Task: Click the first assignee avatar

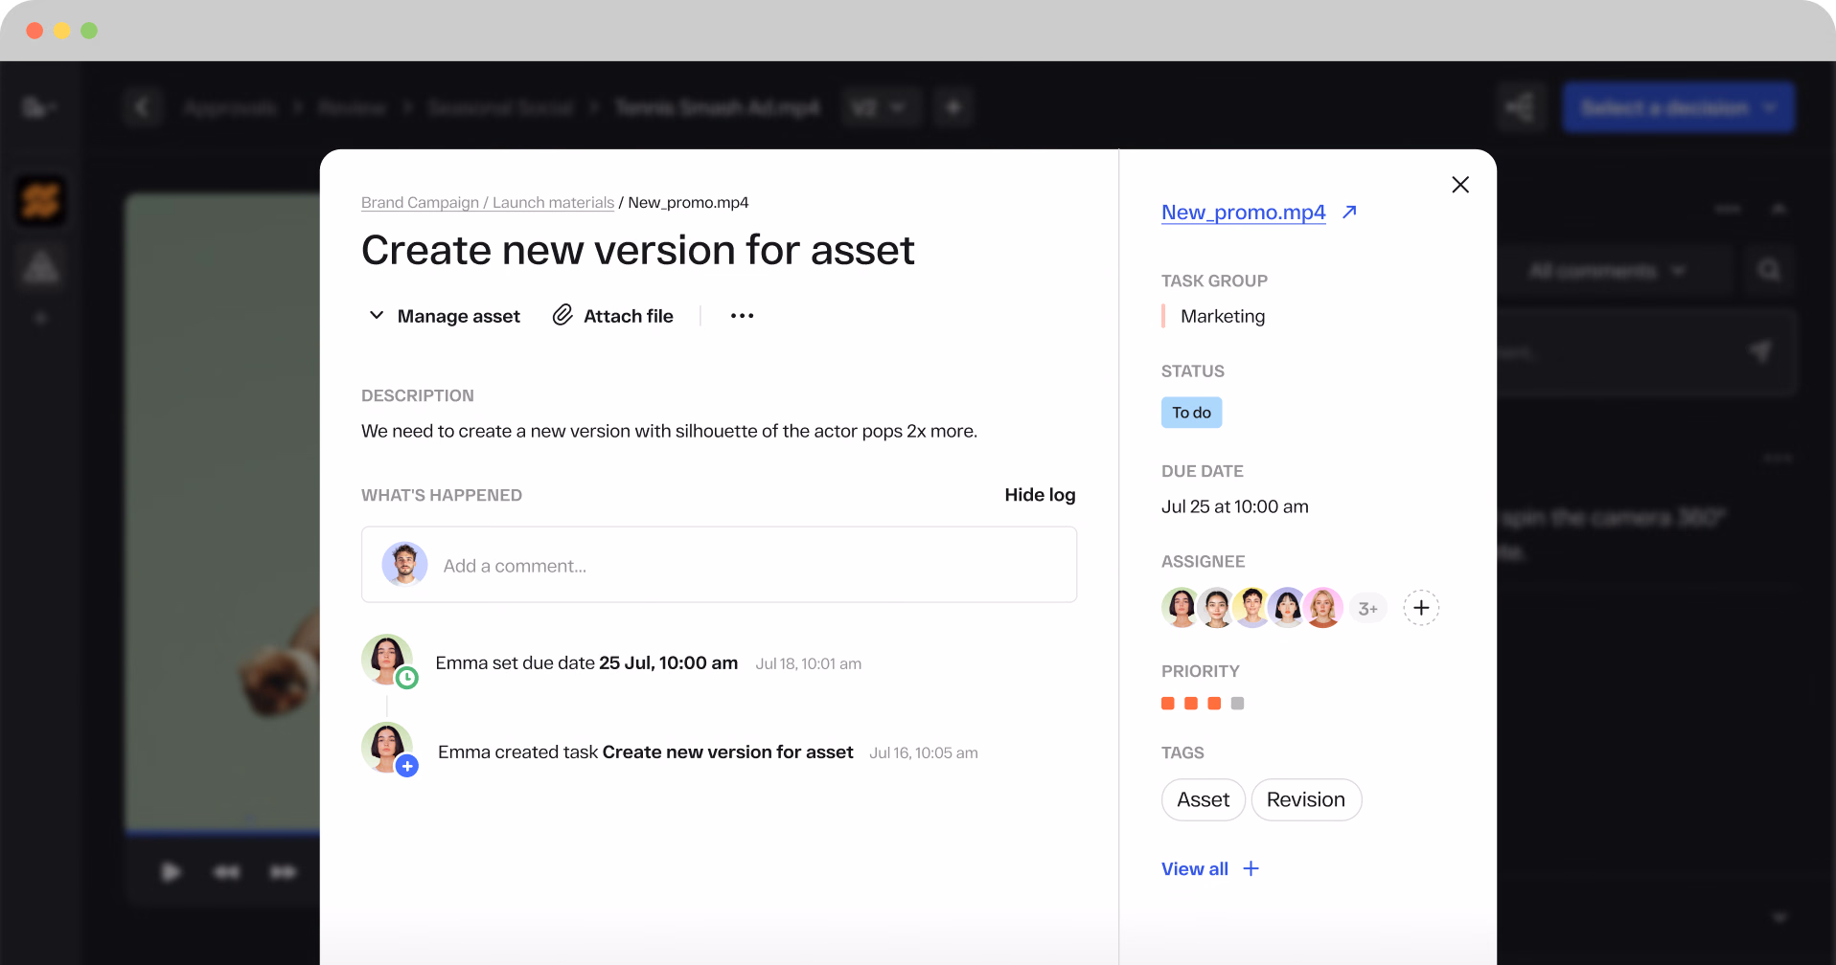Action: [1181, 607]
